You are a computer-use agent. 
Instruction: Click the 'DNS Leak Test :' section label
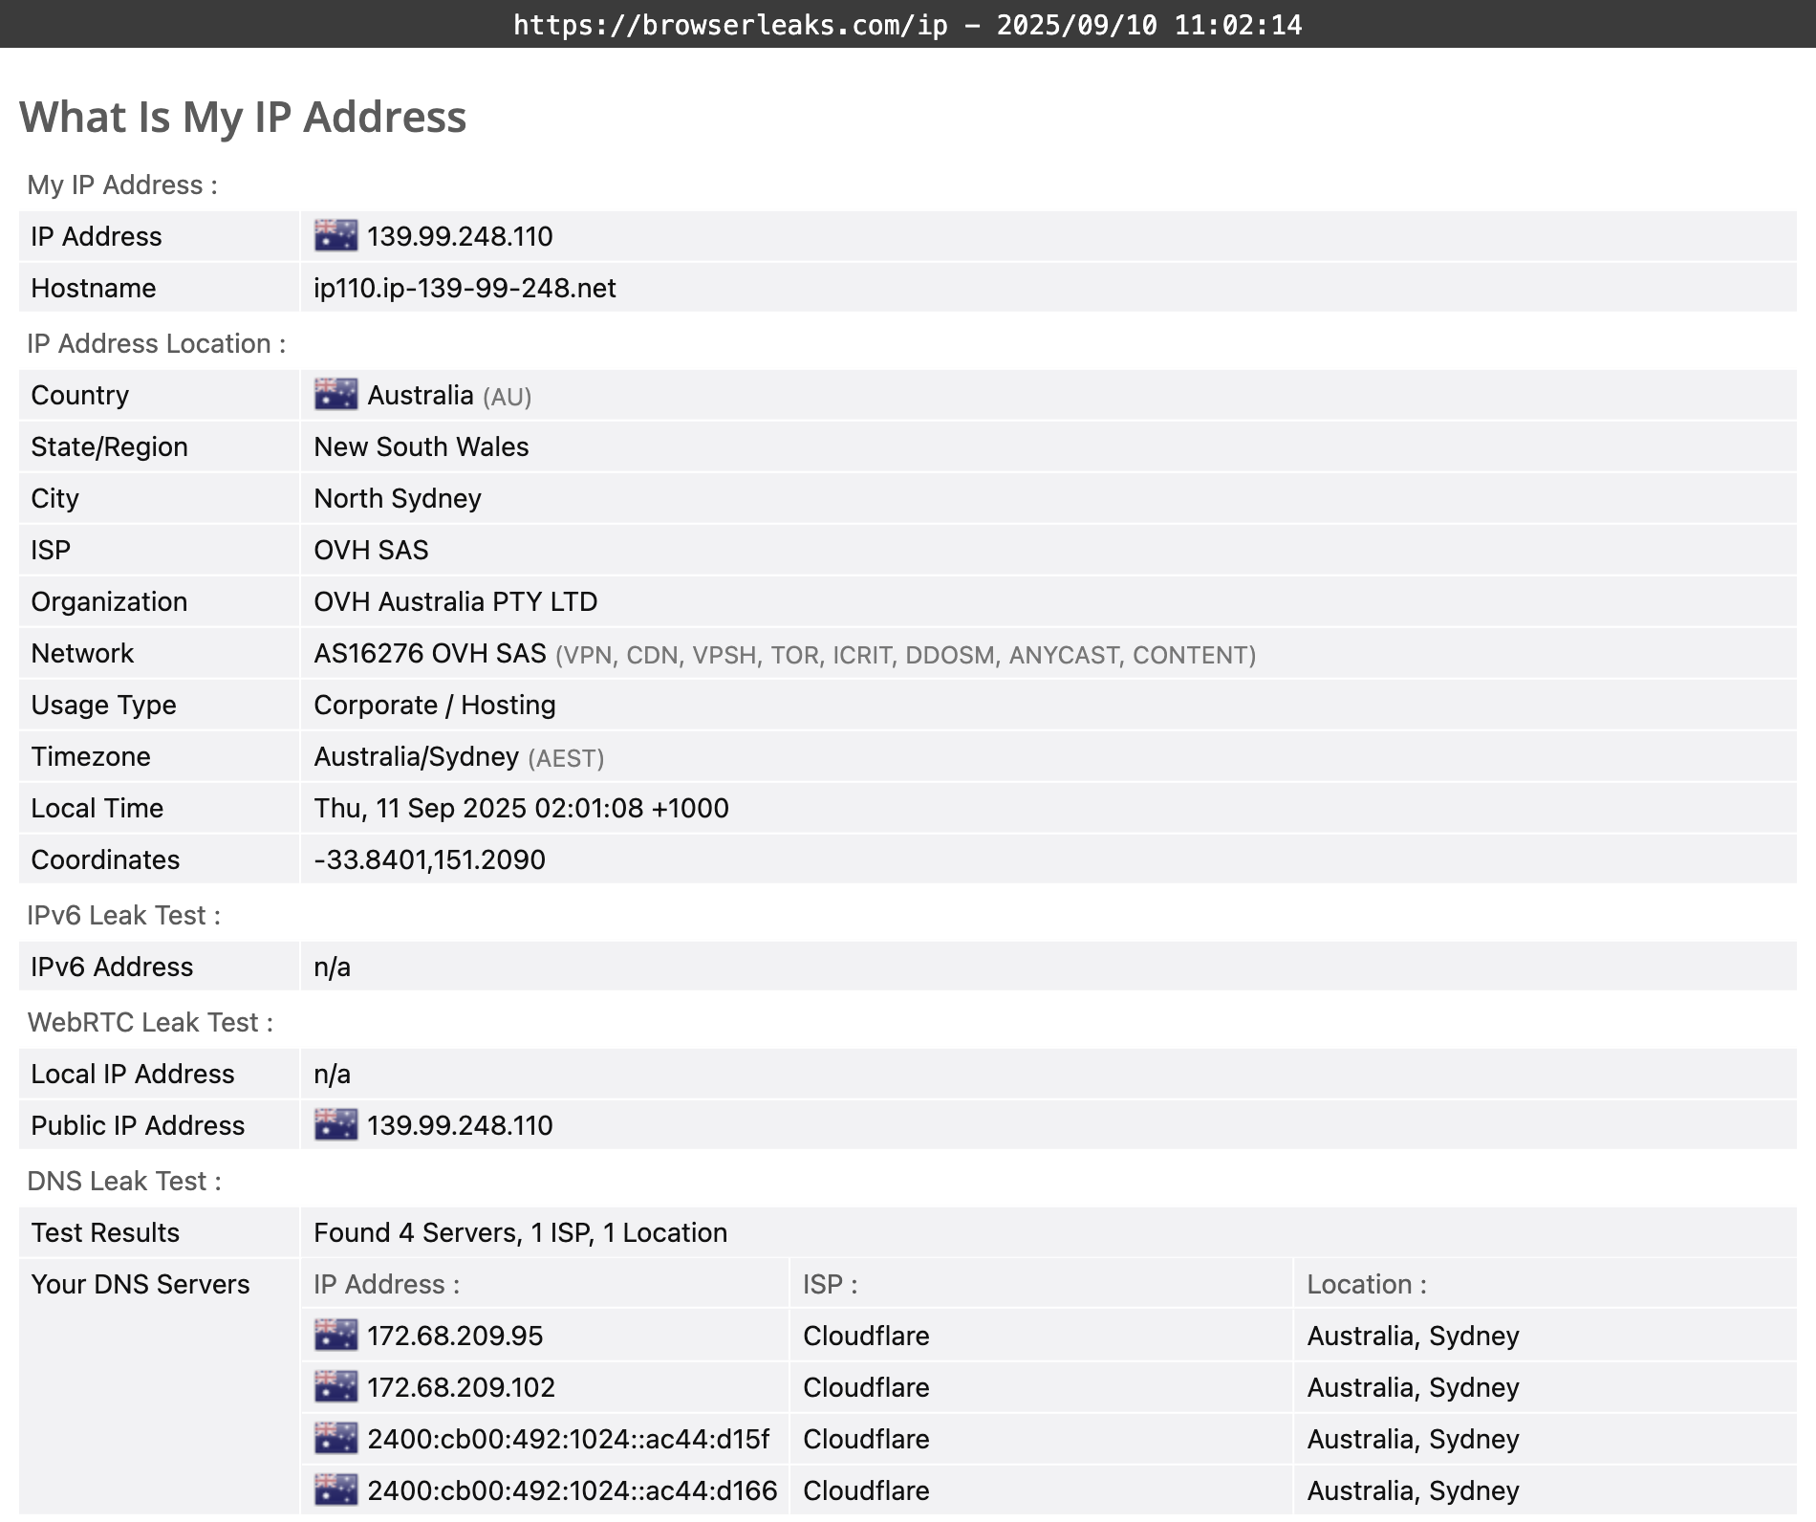pos(124,1181)
